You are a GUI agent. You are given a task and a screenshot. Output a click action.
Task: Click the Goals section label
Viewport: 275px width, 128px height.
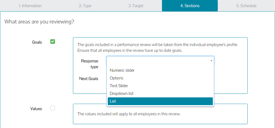pos(37,42)
